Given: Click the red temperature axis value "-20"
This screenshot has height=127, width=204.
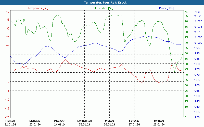Looking at the screenshot, I should click(7, 117).
